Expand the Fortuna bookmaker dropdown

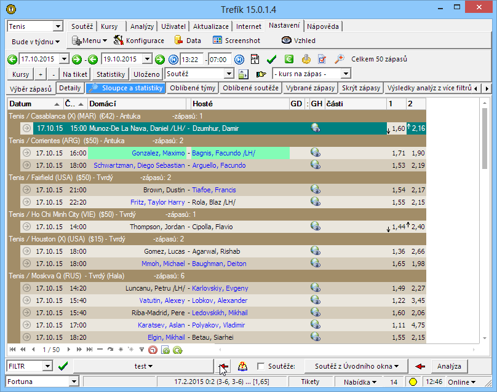74,382
